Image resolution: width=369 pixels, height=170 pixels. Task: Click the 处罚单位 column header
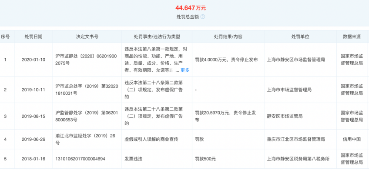coord(300,37)
